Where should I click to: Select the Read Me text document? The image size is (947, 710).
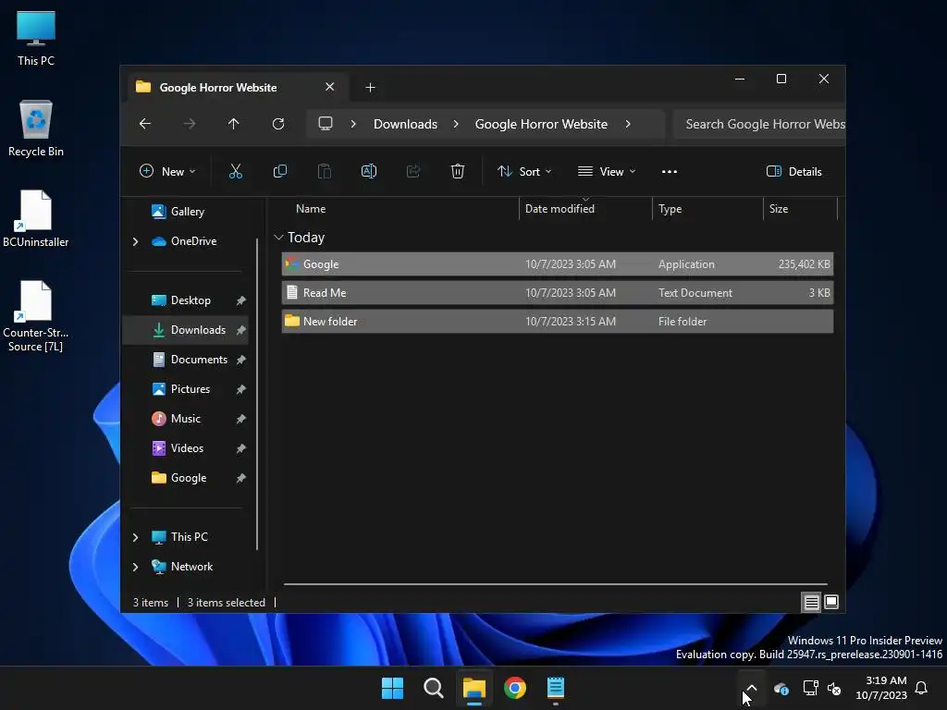tap(558, 293)
